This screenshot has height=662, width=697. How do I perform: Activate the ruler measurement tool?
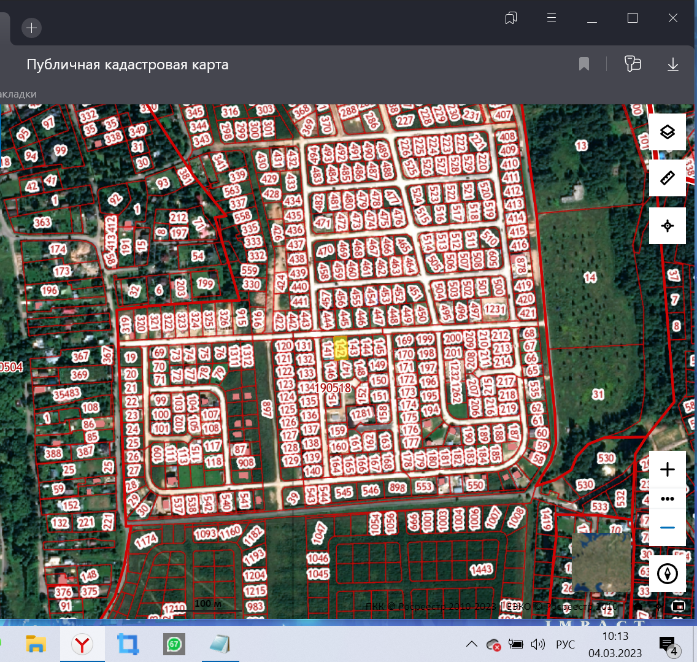click(668, 179)
